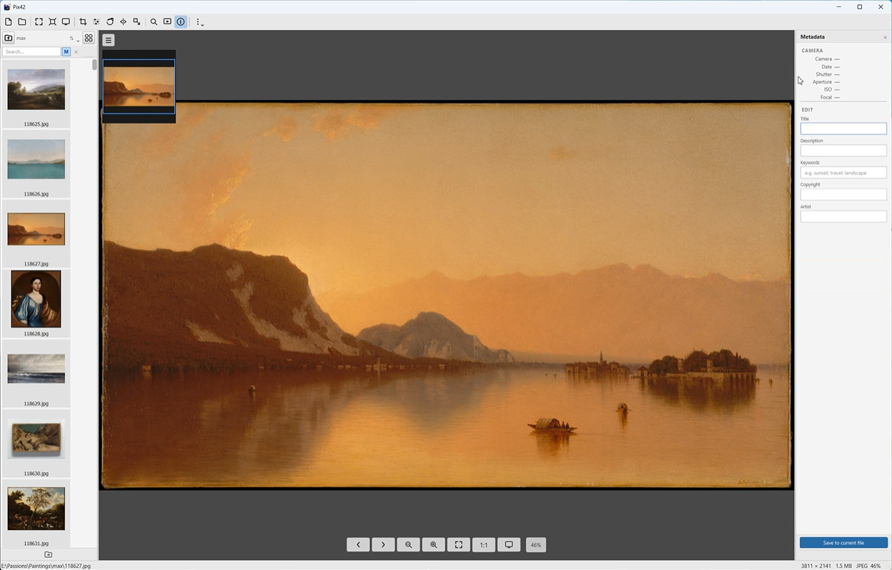
Task: Click the Description input field
Action: (843, 151)
